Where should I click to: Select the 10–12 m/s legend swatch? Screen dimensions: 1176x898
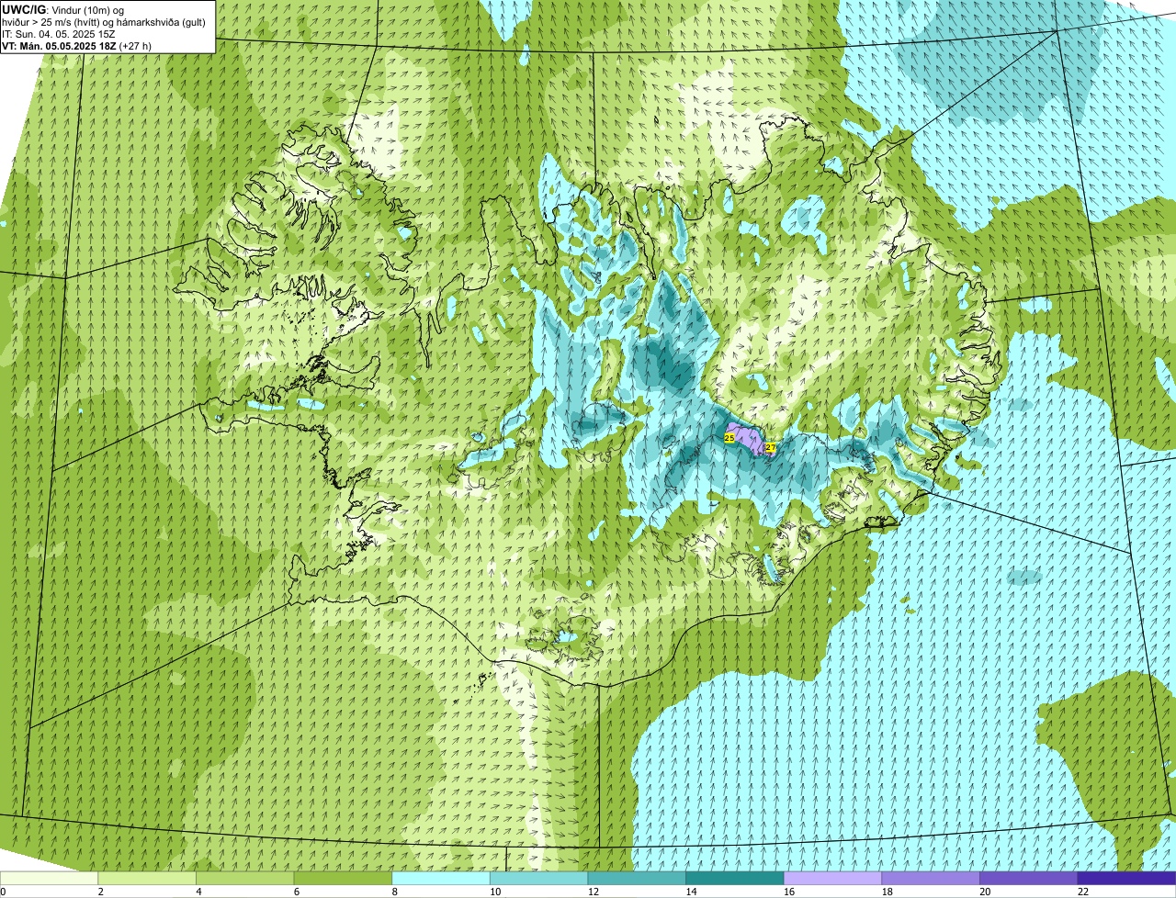(x=538, y=878)
